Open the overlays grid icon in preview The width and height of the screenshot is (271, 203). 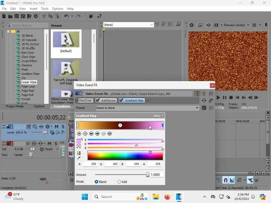click(x=254, y=25)
